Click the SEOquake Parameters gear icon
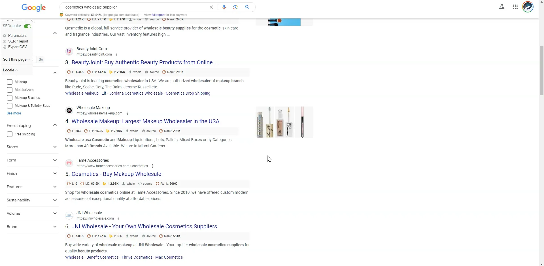The image size is (544, 266). pyautogui.click(x=5, y=36)
